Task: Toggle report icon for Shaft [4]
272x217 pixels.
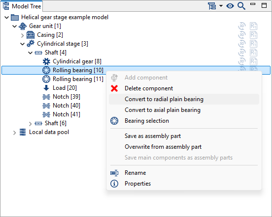Action: (x=253, y=53)
